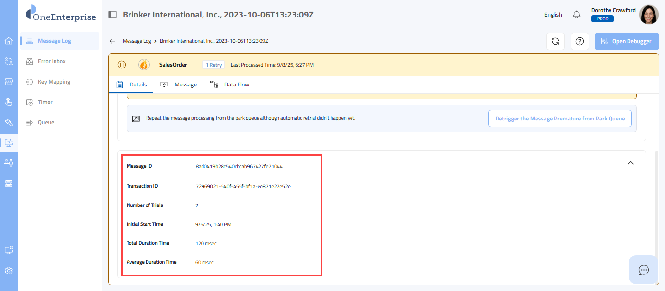This screenshot has height=291, width=665.
Task: Select the Details tab
Action: click(x=132, y=85)
